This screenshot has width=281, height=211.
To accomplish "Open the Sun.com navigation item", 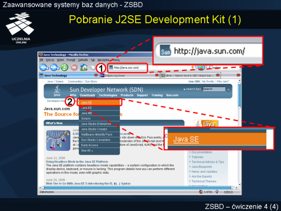I will [172, 95].
